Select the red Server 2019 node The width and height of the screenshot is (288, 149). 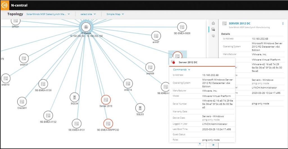(106, 100)
